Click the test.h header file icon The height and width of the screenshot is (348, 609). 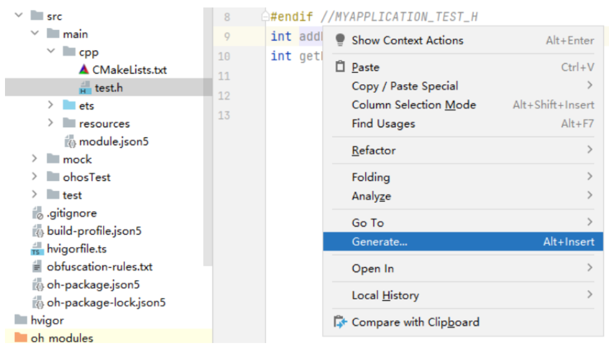point(86,88)
